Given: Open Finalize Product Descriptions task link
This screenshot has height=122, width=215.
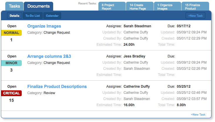Looking at the screenshot, I should click(57, 87).
